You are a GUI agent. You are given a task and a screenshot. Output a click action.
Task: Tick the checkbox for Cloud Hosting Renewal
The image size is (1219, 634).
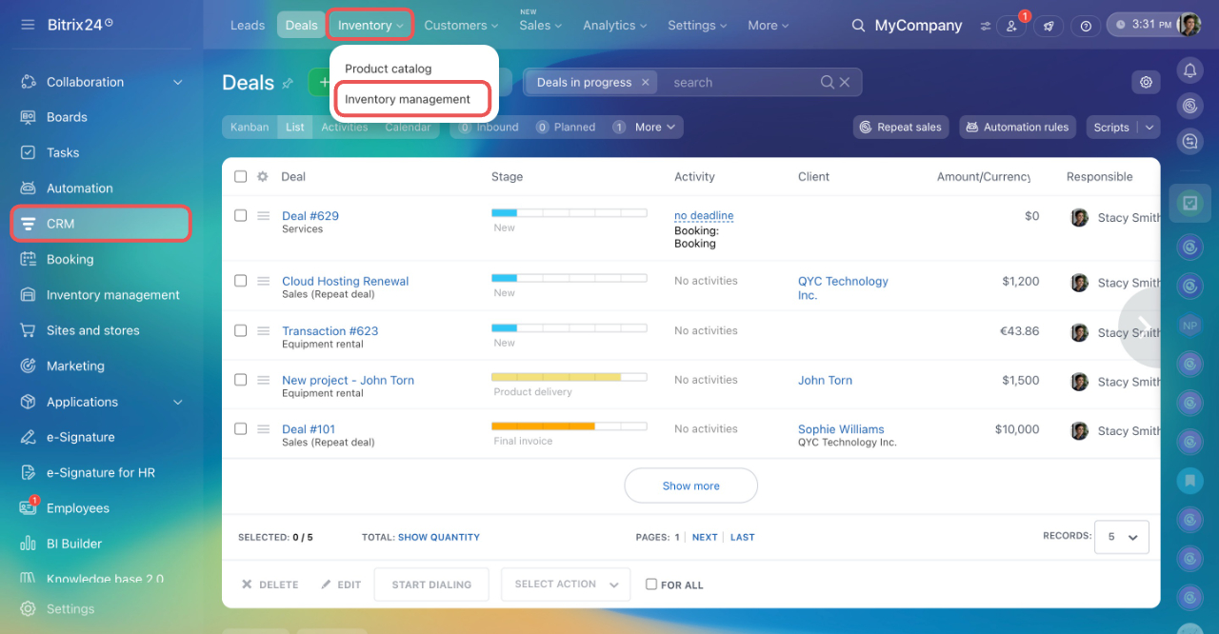pyautogui.click(x=240, y=281)
